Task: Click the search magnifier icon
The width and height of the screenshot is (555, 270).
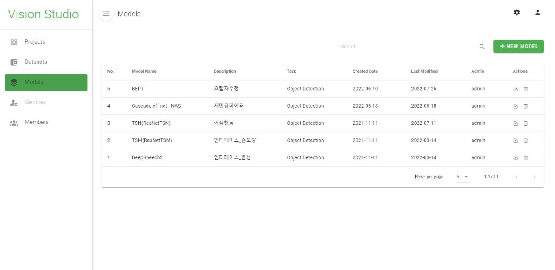Action: 482,47
